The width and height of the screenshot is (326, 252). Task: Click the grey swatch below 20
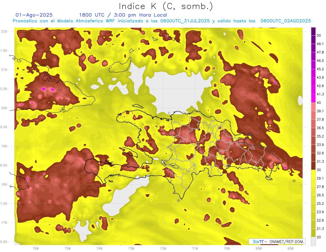point(313,241)
